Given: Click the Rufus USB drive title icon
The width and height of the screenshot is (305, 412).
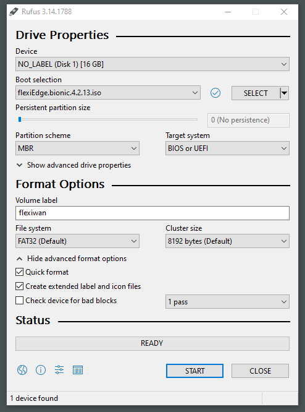Looking at the screenshot, I should (14, 12).
